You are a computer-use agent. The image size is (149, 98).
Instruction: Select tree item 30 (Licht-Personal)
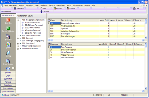click(x=33, y=28)
